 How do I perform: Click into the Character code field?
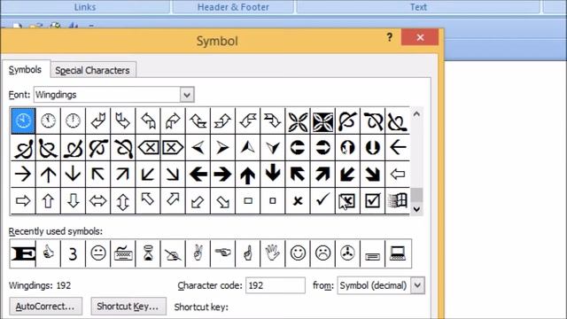point(276,285)
